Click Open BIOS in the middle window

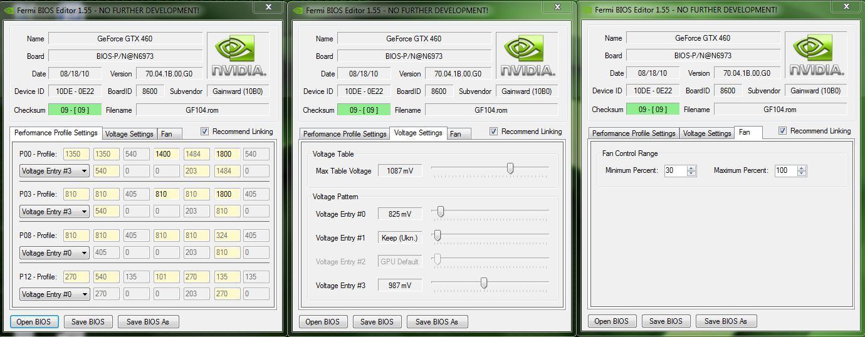click(323, 321)
